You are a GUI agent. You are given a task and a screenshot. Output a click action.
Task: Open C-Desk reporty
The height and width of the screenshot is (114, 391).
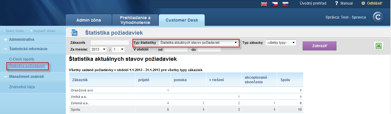coord(22,59)
